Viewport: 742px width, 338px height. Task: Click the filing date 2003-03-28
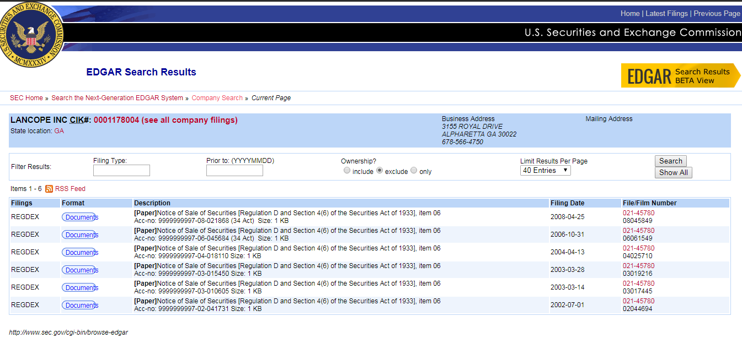pos(567,270)
